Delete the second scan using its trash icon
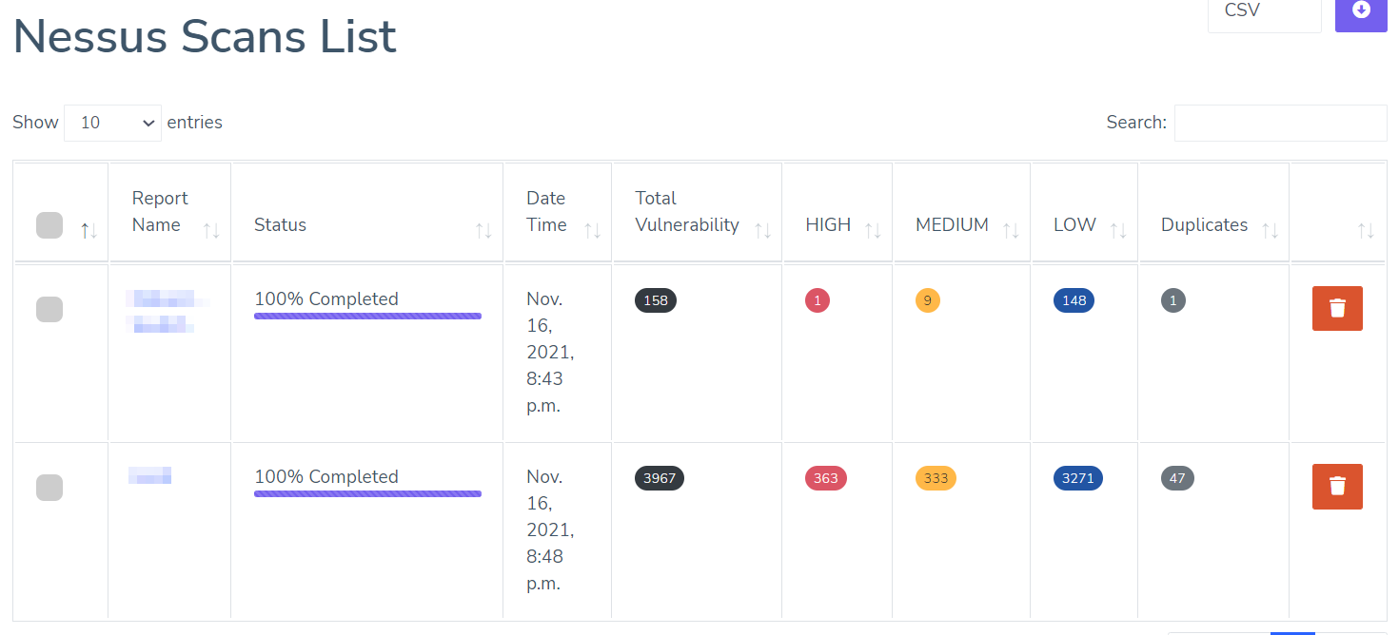This screenshot has width=1399, height=635. 1337,486
